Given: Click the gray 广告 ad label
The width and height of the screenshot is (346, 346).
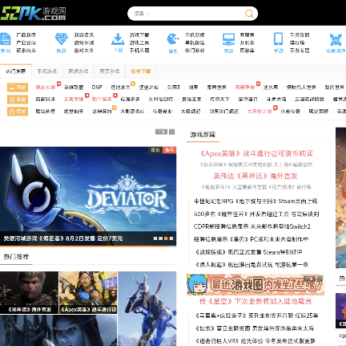Looking at the screenshot, I should tap(161, 132).
